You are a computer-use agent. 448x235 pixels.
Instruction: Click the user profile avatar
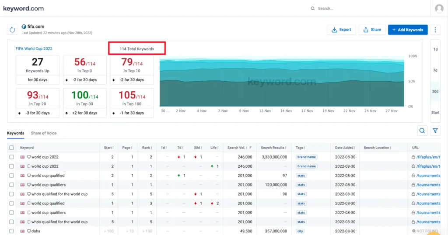(439, 8)
